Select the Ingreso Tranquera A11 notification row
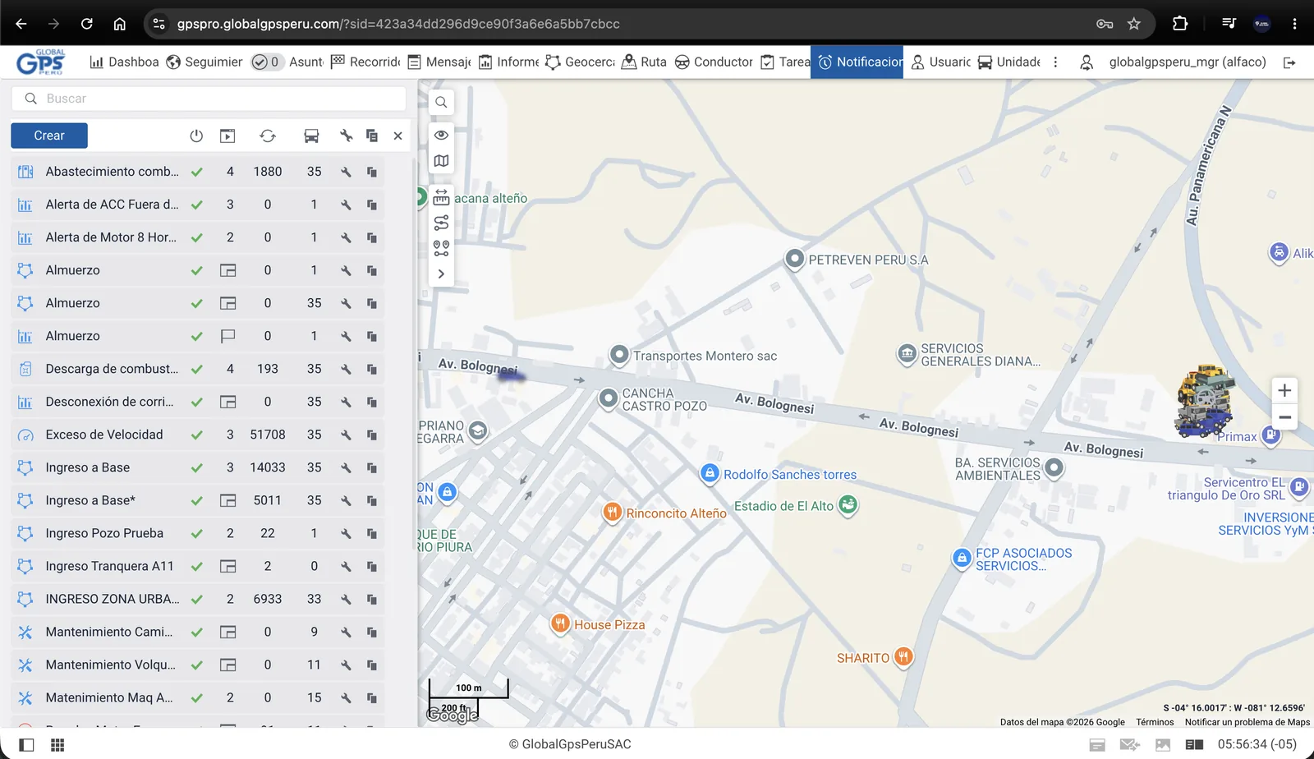The image size is (1314, 759). [x=197, y=566]
